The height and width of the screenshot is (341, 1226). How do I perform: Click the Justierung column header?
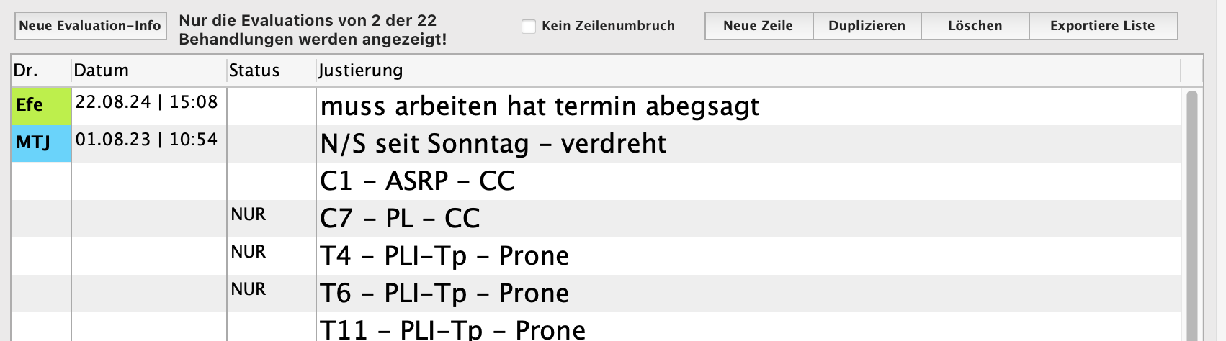point(748,71)
